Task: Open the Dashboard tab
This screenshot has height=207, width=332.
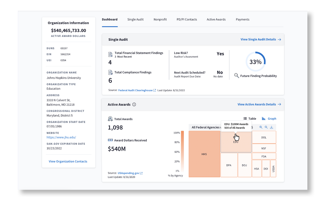Action: point(110,19)
